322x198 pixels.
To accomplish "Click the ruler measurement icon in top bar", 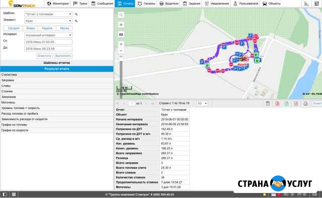I will tap(306, 4).
